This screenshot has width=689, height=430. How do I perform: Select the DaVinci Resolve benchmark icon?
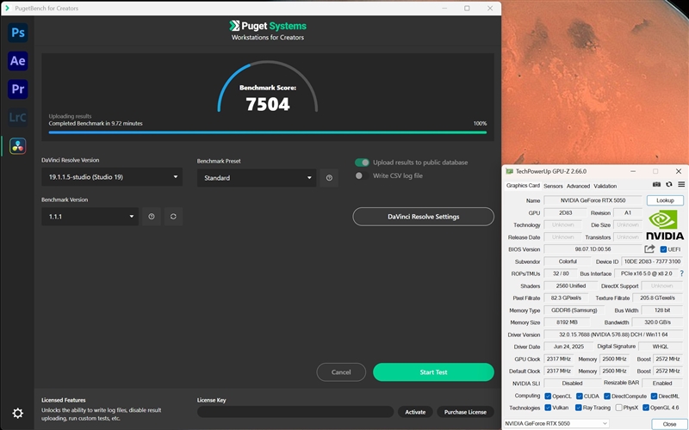tap(17, 145)
